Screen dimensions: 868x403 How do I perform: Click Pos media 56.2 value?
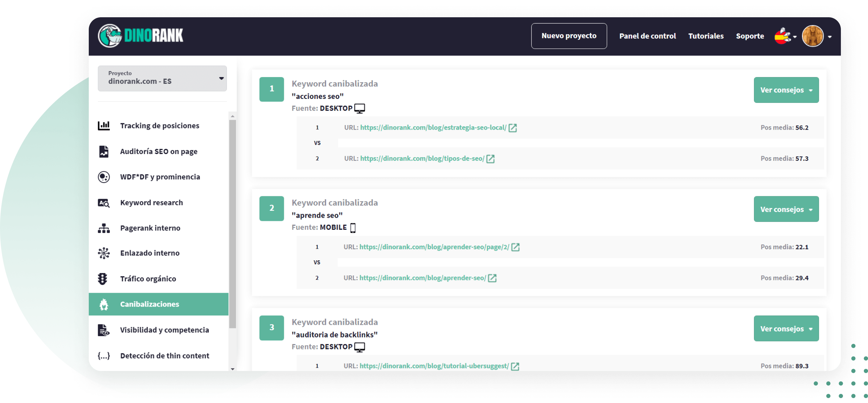[x=802, y=128]
